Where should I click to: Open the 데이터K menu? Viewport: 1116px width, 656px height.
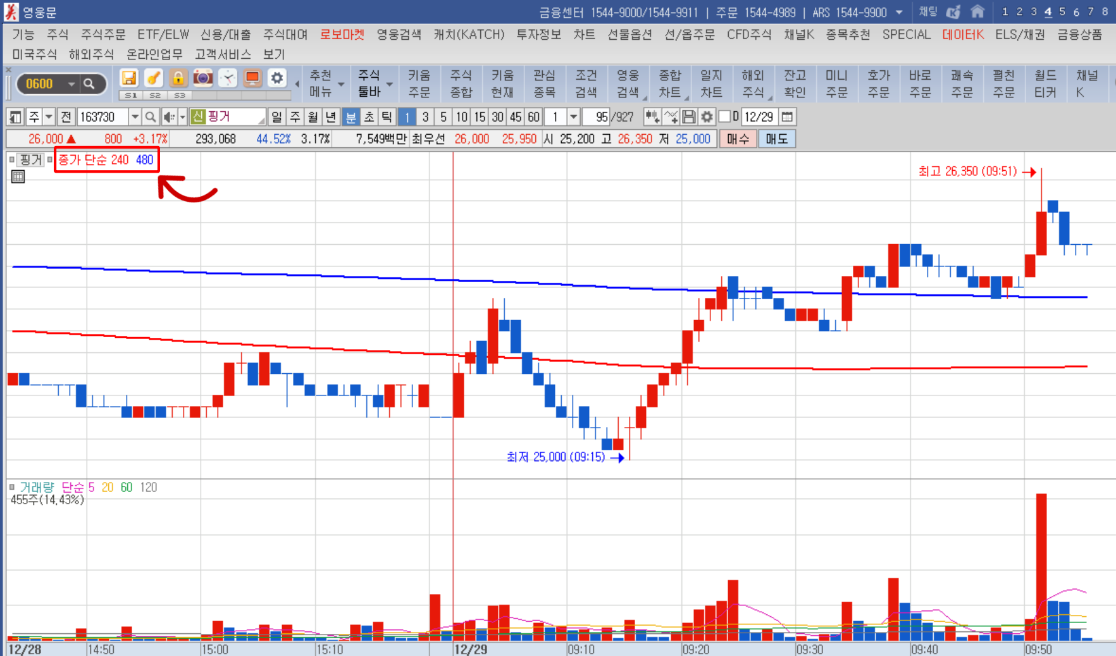pos(963,34)
